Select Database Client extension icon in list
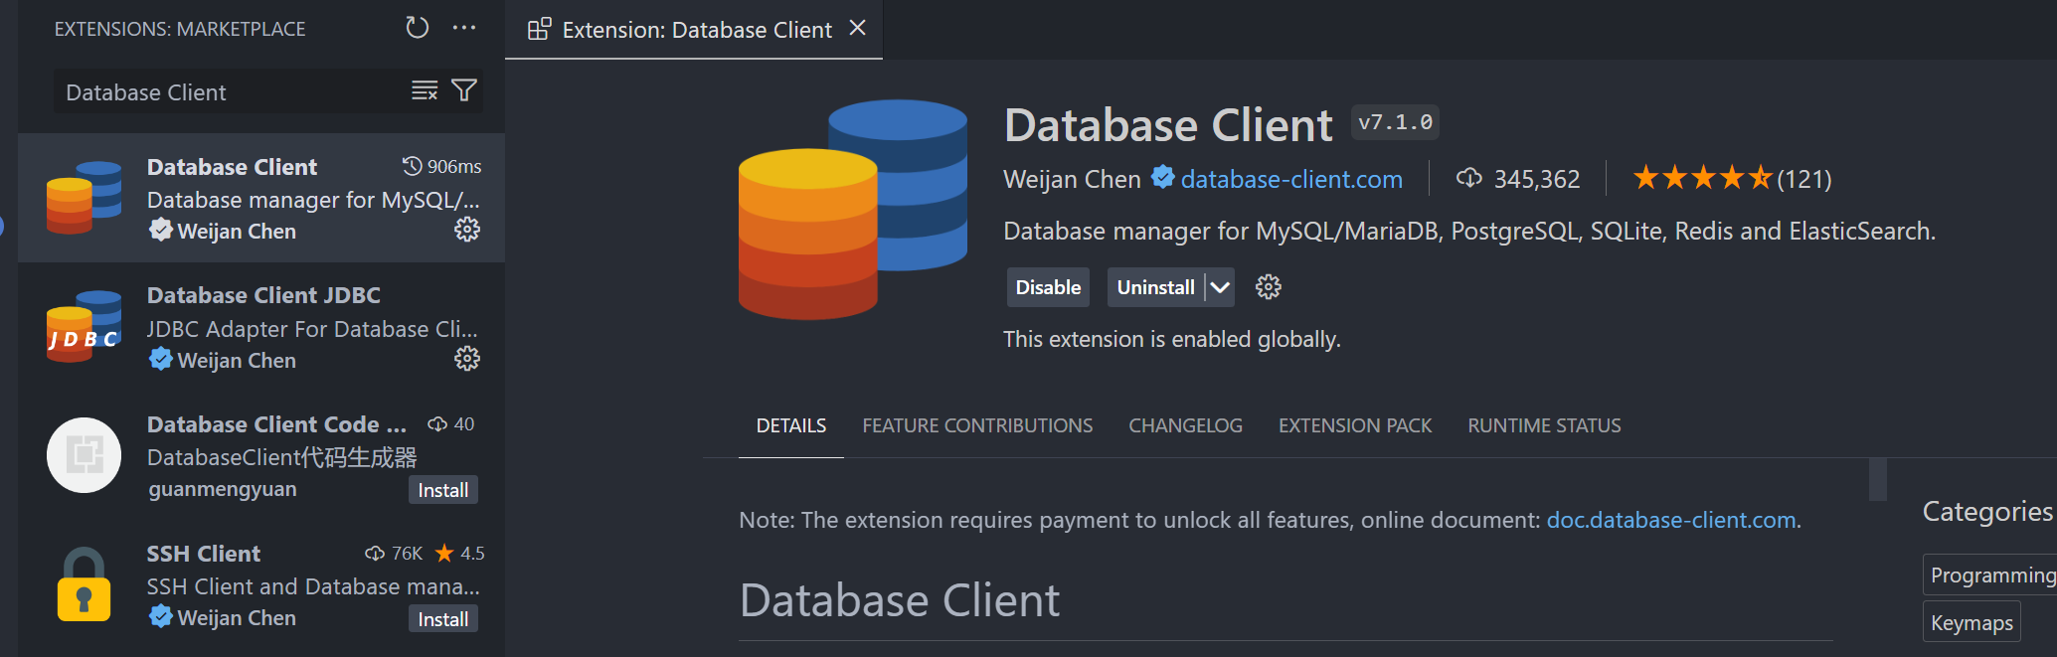This screenshot has width=2057, height=657. 84,198
